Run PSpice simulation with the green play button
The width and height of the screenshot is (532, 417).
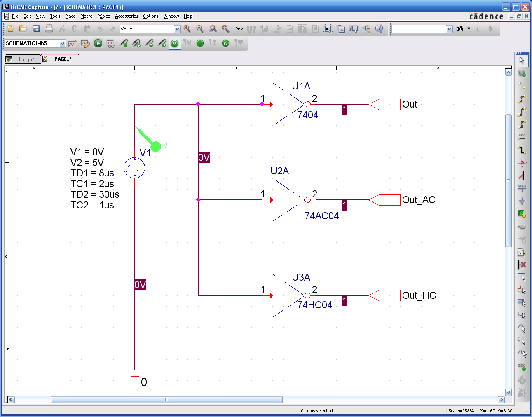click(x=98, y=43)
